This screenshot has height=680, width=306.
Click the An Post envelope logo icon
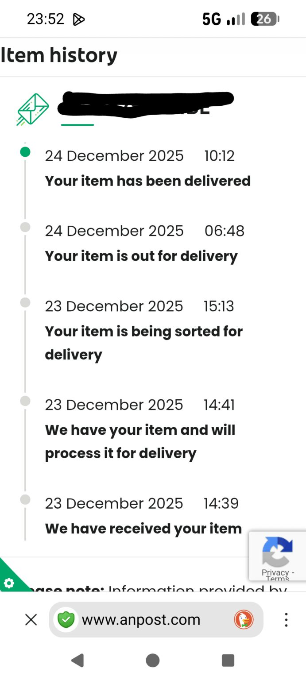pos(32,108)
